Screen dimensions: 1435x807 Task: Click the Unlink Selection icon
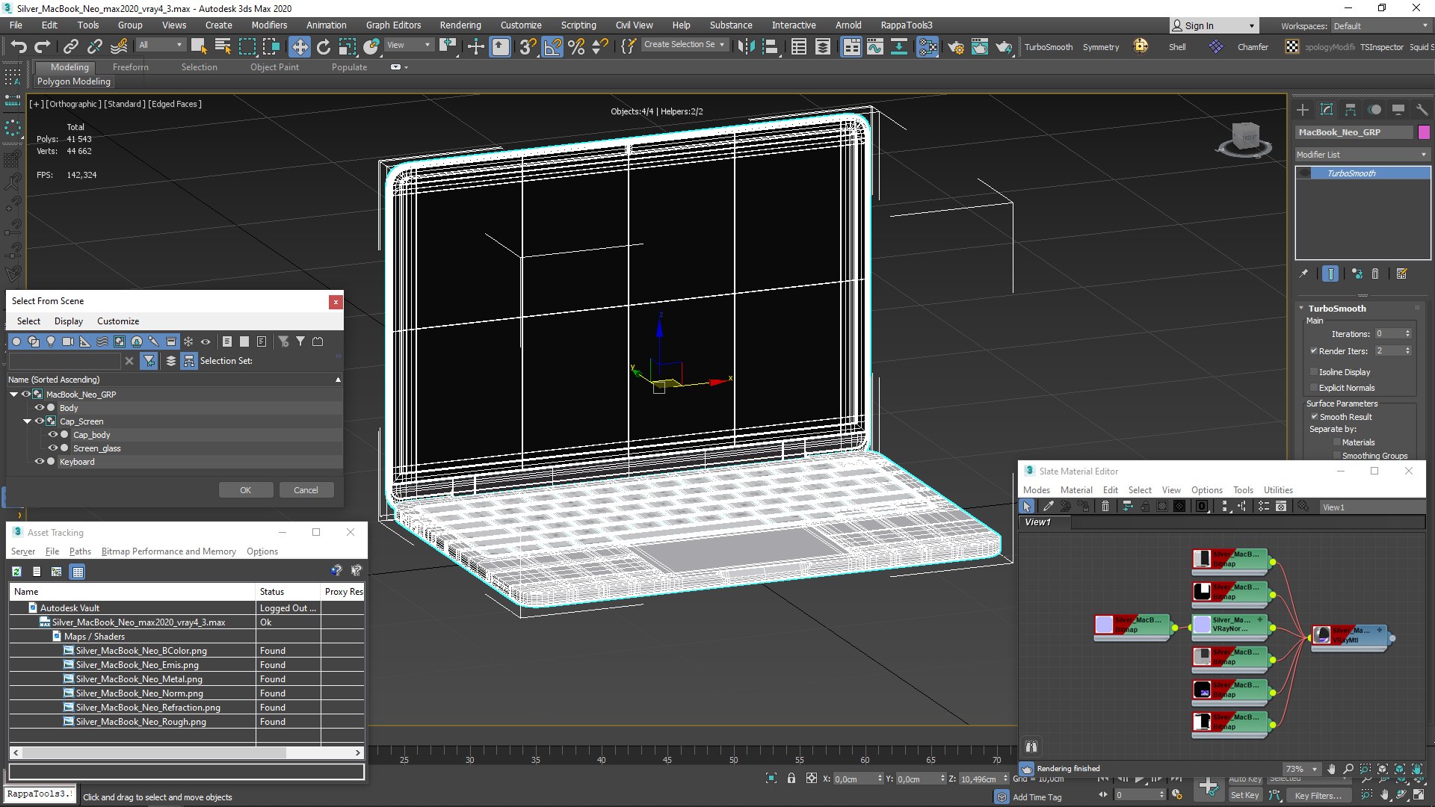(94, 46)
